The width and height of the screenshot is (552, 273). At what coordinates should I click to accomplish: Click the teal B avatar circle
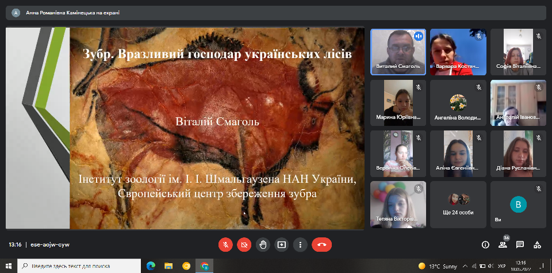click(x=518, y=205)
